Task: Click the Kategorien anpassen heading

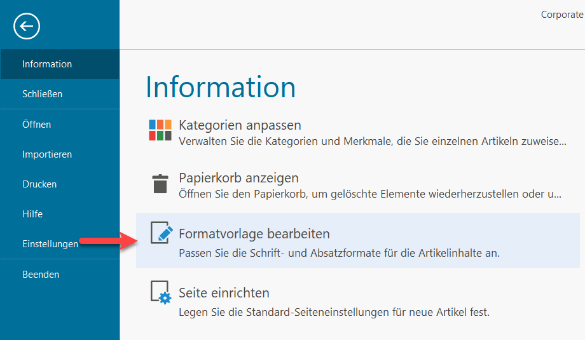Action: (x=240, y=125)
